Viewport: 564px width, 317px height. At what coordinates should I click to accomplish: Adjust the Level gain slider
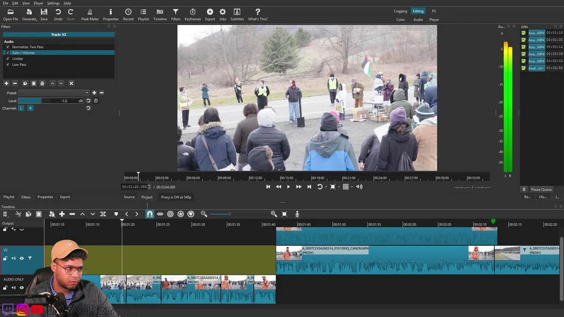[51, 101]
